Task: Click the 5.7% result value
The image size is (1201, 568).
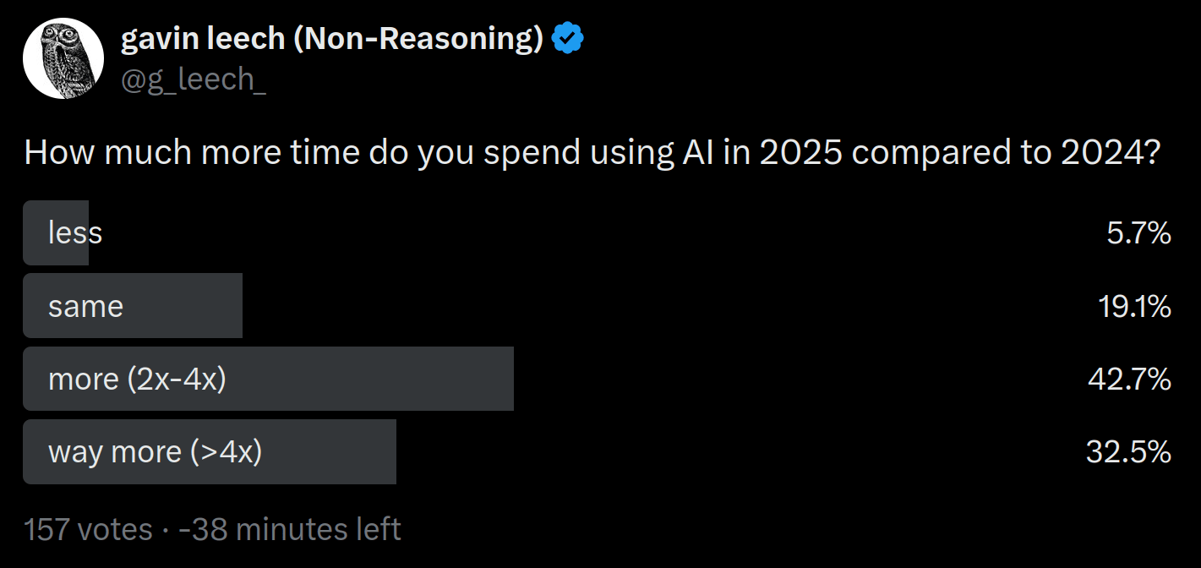Action: [x=1138, y=232]
